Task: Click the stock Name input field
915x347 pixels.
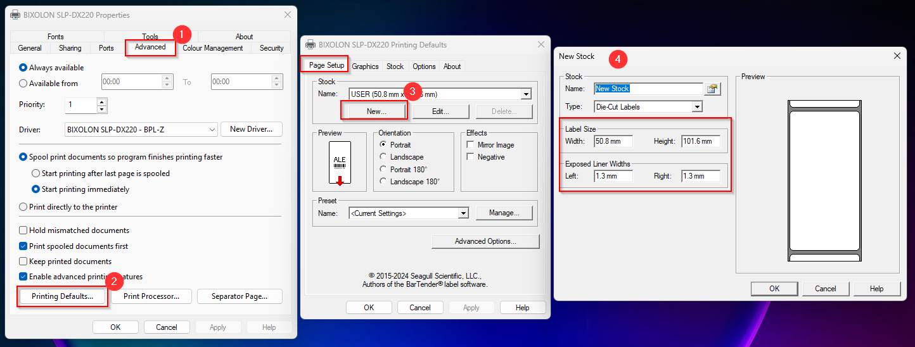Action: (649, 89)
